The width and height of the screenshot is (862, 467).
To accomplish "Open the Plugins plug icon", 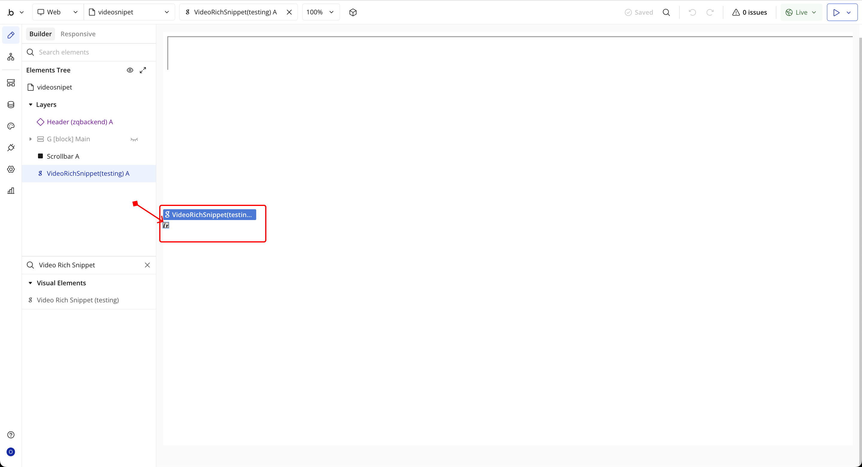I will pyautogui.click(x=11, y=148).
